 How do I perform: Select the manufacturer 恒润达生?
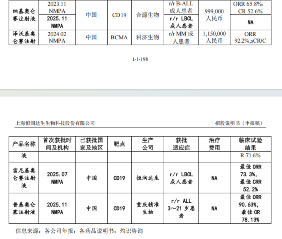[x=148, y=178]
